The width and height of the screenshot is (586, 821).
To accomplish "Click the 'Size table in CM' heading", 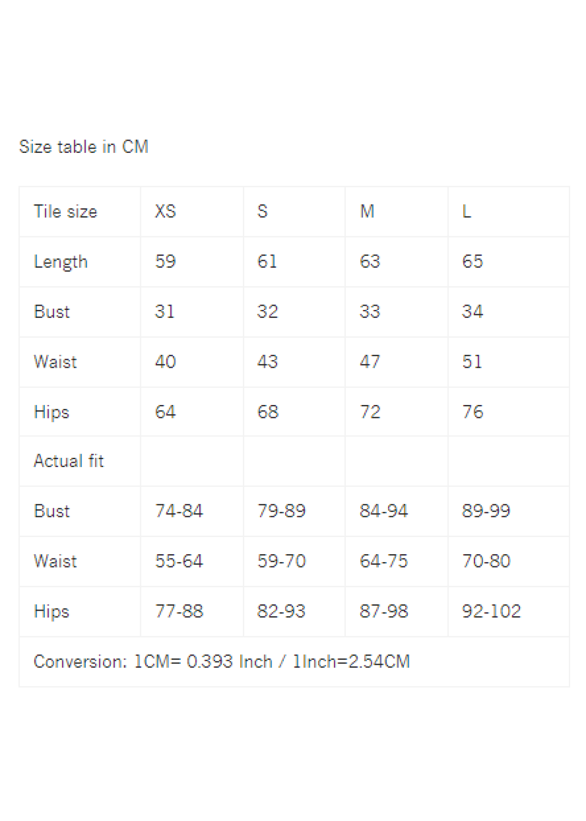I will click(x=84, y=147).
